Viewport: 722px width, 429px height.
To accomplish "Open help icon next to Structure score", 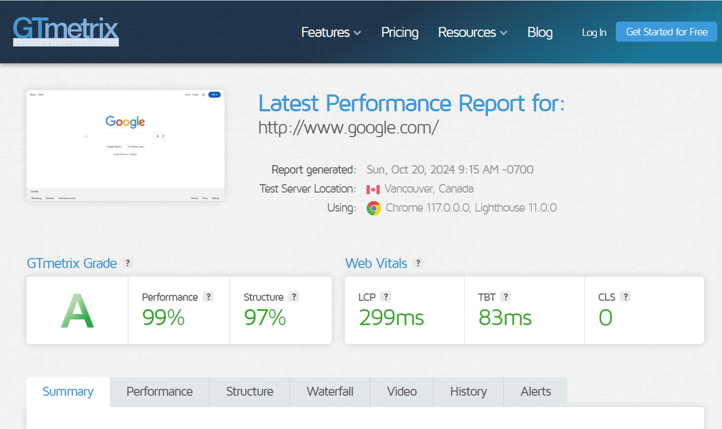I will tap(294, 297).
